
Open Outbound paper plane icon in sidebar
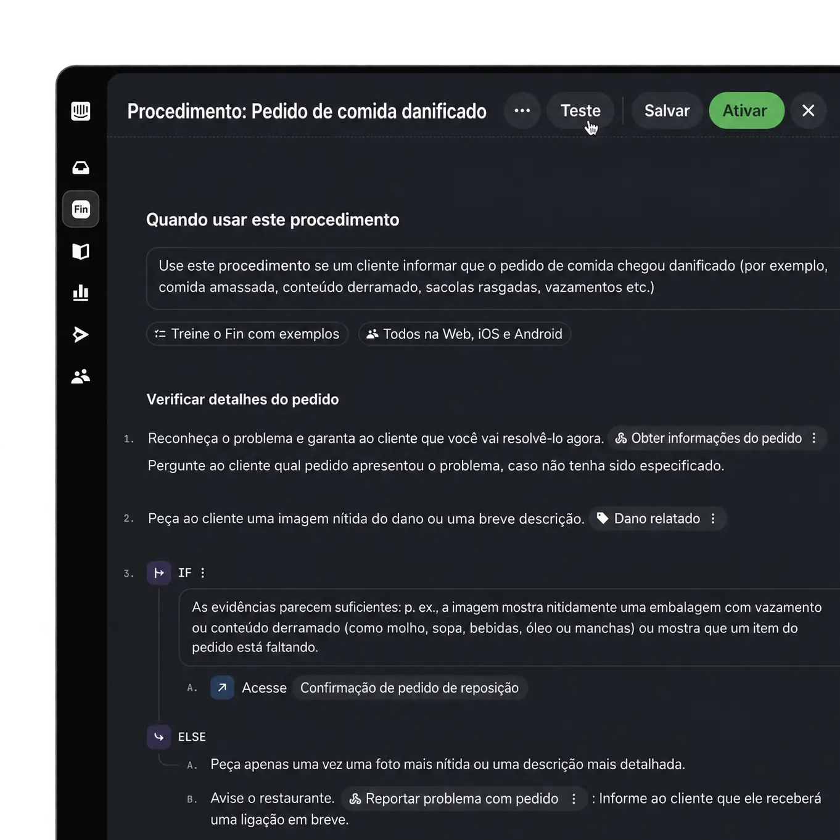81,334
